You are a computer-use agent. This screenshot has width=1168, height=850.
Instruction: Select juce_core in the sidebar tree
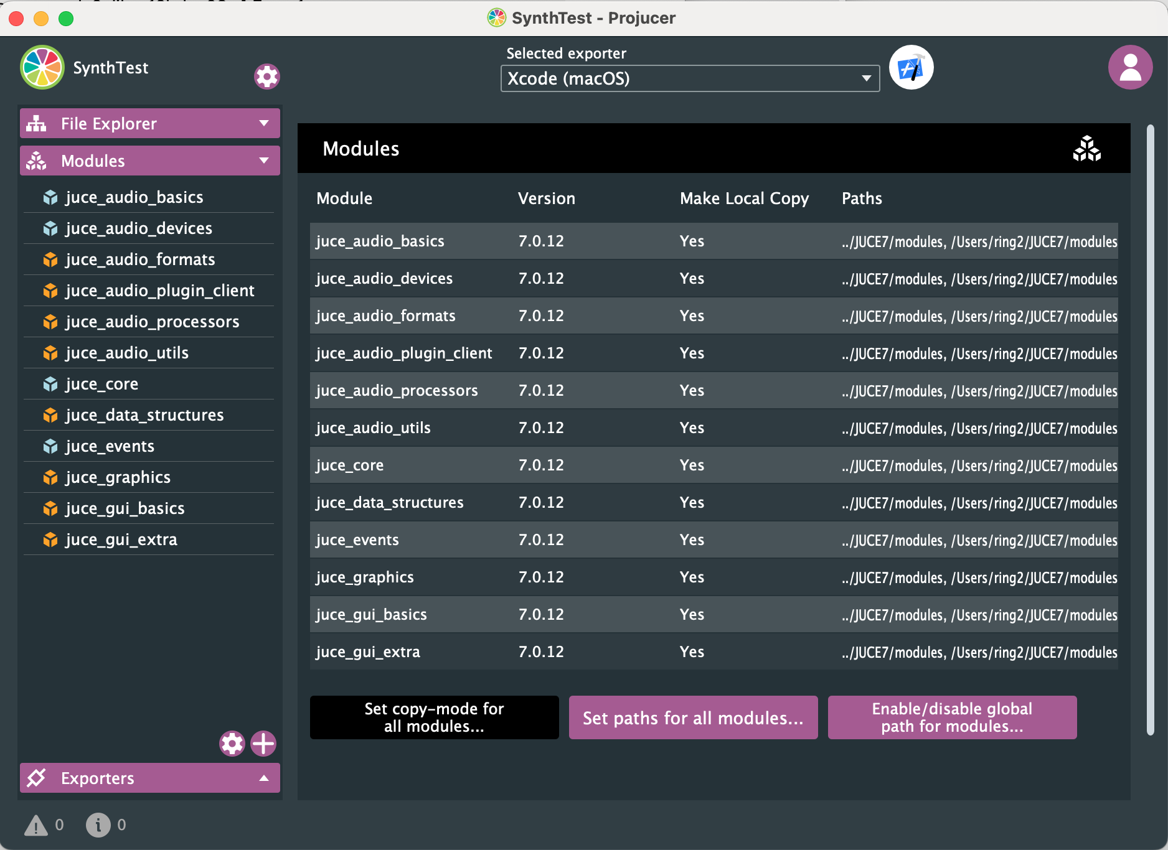point(149,384)
